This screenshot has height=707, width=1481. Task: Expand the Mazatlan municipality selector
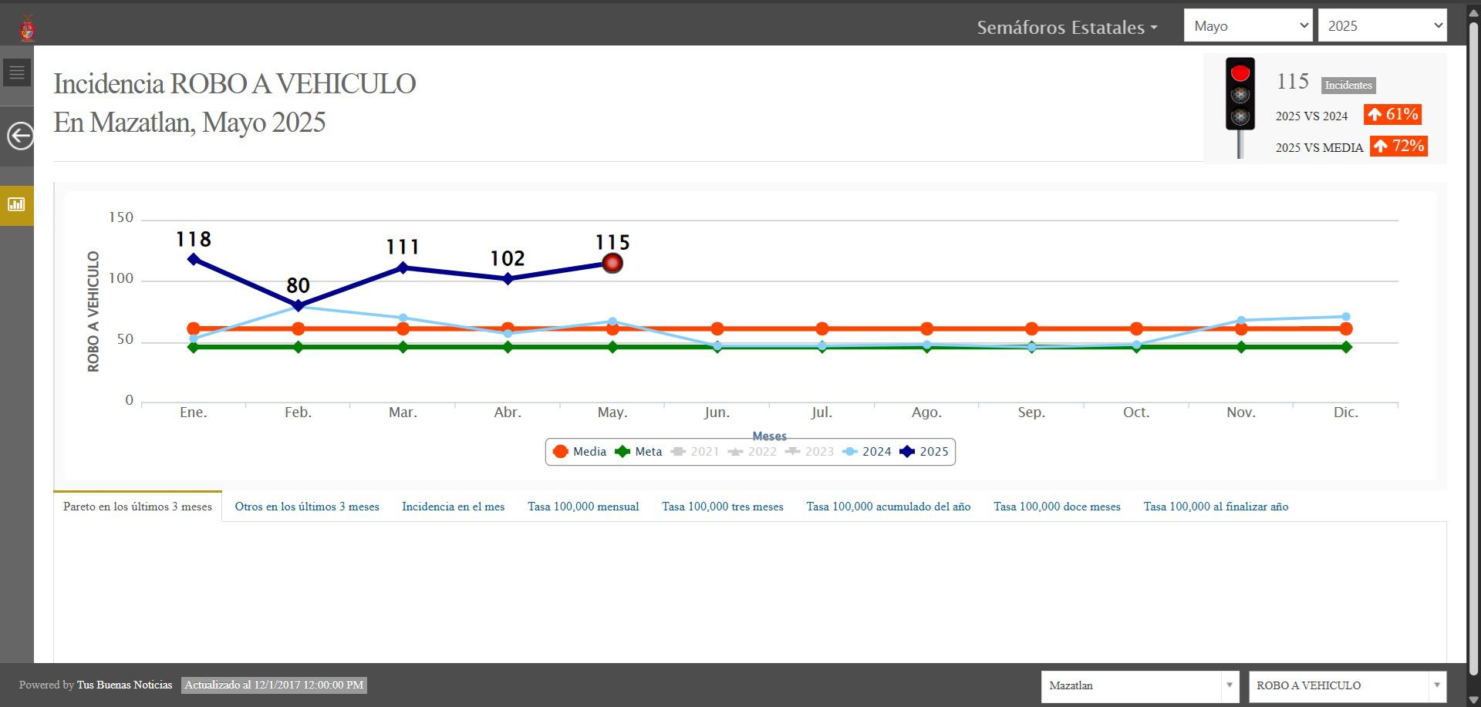click(x=1139, y=685)
